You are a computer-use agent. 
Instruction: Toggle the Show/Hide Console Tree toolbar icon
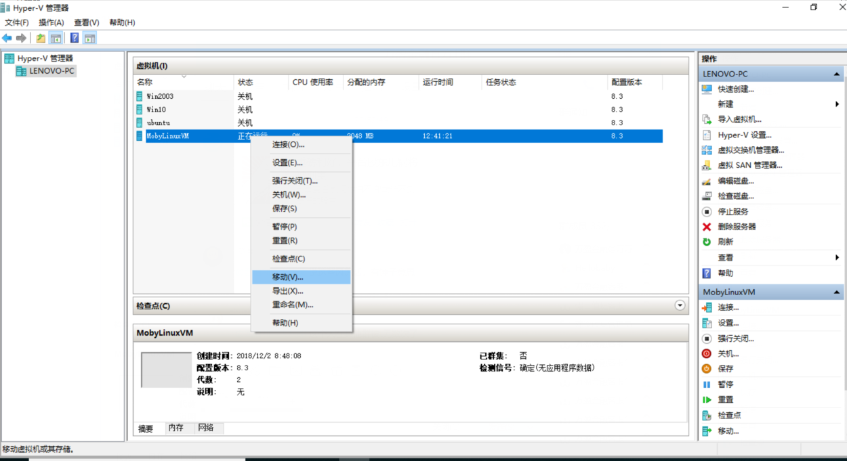pos(56,38)
